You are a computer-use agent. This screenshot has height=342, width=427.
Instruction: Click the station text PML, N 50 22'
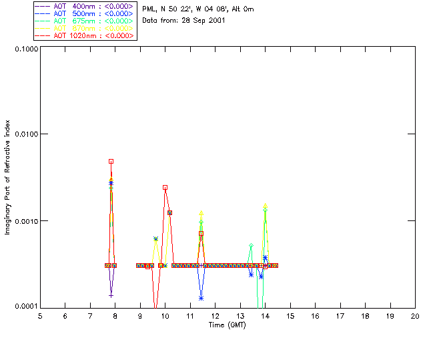tap(197, 9)
